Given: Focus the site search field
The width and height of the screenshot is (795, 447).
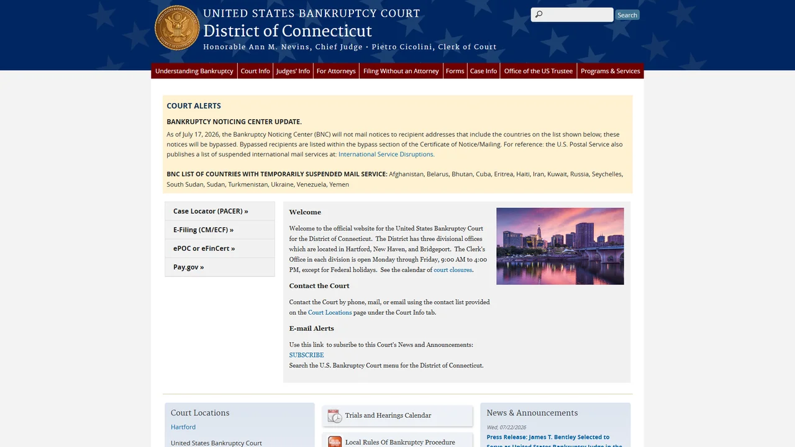Looking at the screenshot, I should (572, 14).
